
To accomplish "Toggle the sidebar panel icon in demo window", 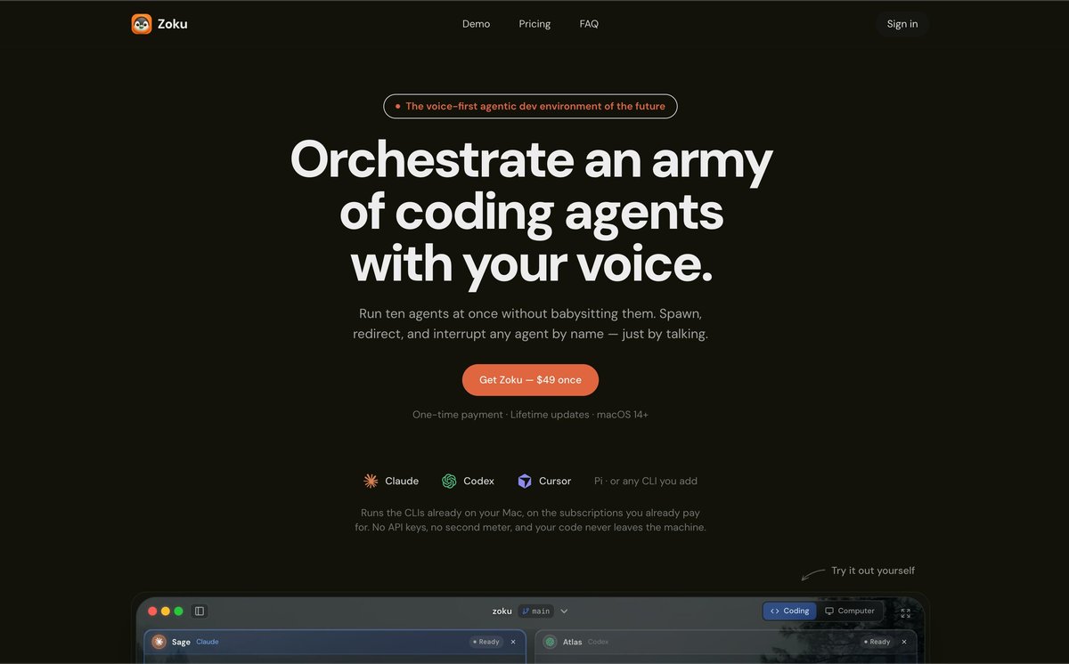I will click(x=200, y=611).
